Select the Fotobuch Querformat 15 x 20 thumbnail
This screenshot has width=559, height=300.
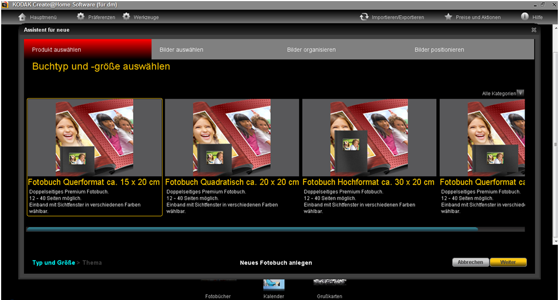[x=95, y=138]
